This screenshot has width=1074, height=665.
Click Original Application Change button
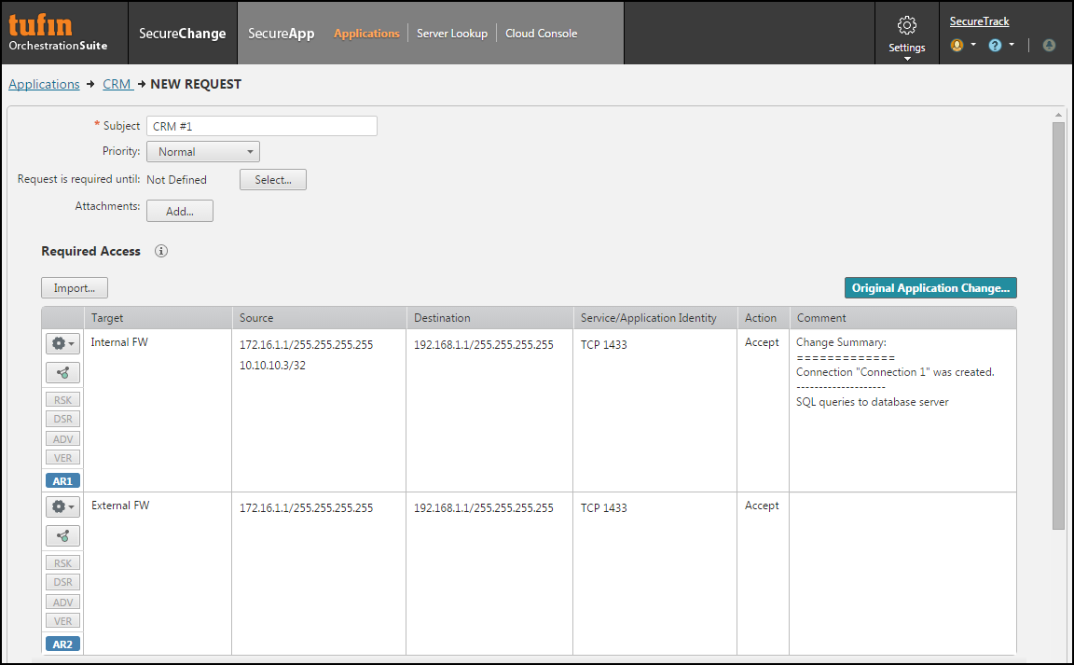click(x=930, y=288)
